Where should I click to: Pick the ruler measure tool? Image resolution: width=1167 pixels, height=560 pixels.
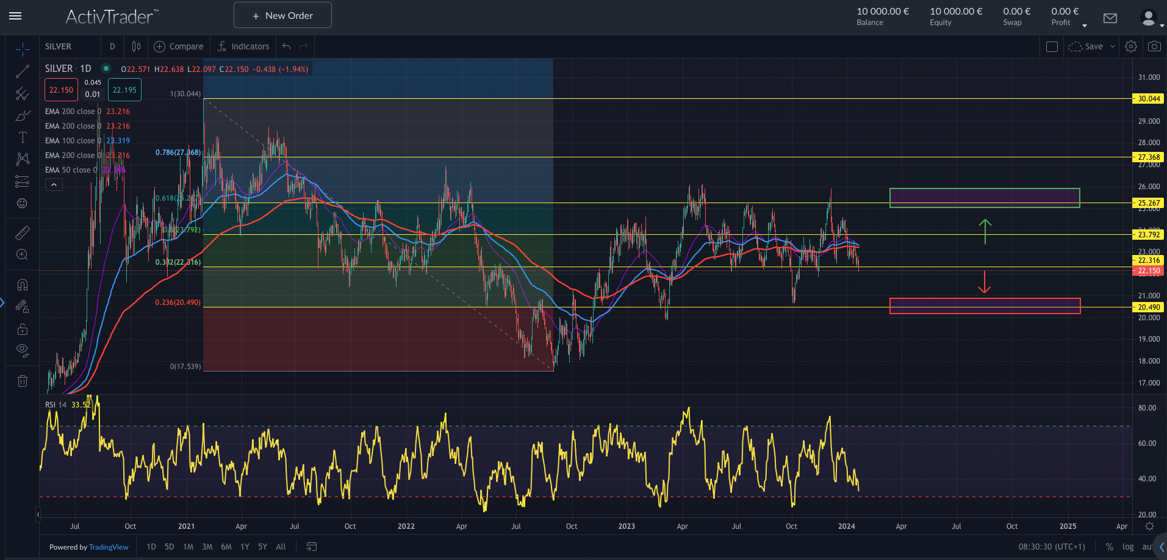pyautogui.click(x=23, y=233)
